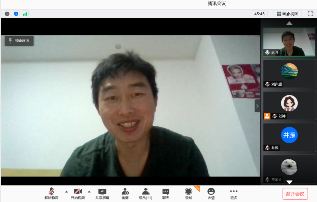Image resolution: width=317 pixels, height=202 pixels.
Task: Collapse the participant video sidebar
Action: [257, 106]
